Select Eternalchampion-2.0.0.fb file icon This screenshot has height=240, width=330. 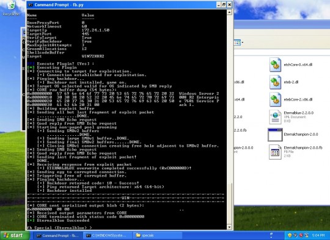point(275,152)
